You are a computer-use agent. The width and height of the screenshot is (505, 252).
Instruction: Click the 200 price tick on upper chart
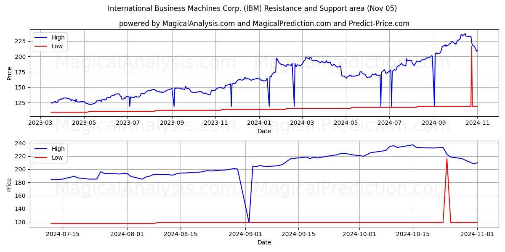click(x=21, y=57)
